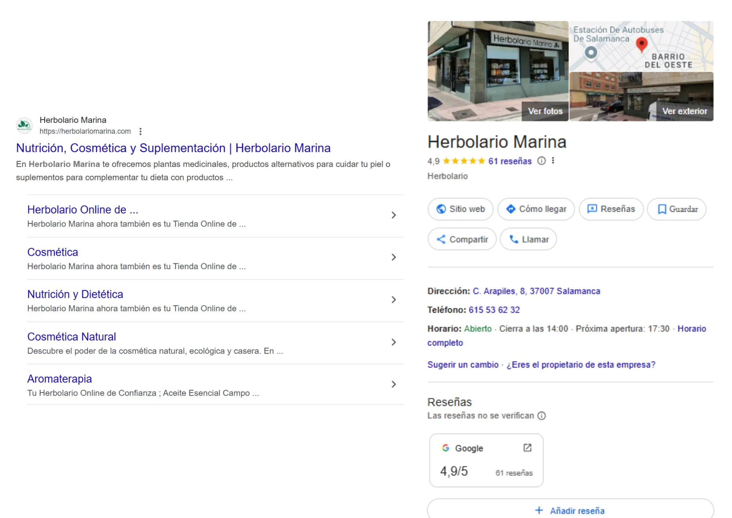Share the listing via Compartir
Viewport: 732px width, 518px height.
(462, 240)
